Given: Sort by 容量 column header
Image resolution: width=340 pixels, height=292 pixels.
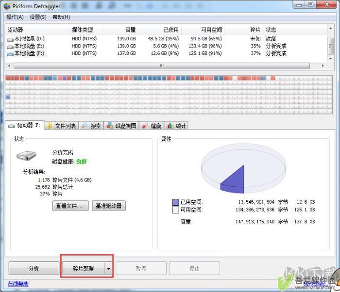Looking at the screenshot, I should point(121,30).
